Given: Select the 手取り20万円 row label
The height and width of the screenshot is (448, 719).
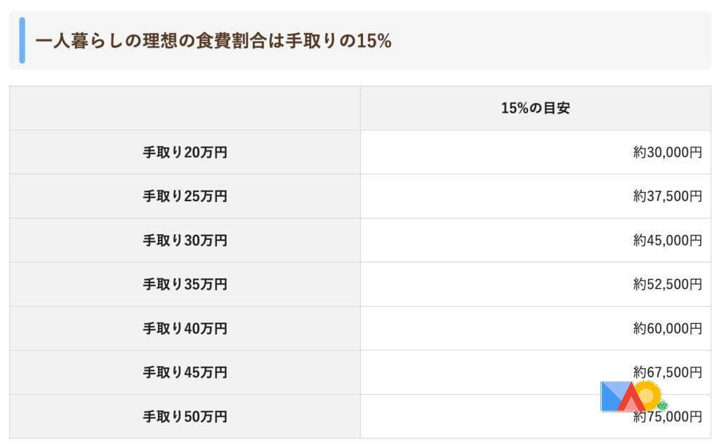Looking at the screenshot, I should click(185, 152).
